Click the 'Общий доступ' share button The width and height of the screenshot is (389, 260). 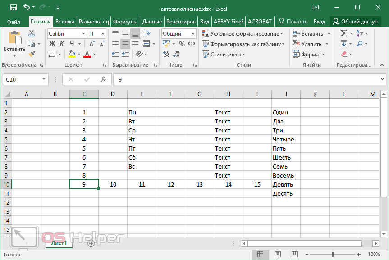click(x=355, y=21)
